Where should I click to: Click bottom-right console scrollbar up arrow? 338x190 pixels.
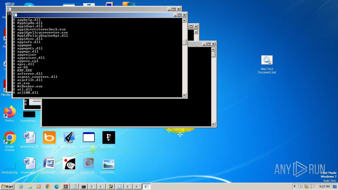coord(213,49)
